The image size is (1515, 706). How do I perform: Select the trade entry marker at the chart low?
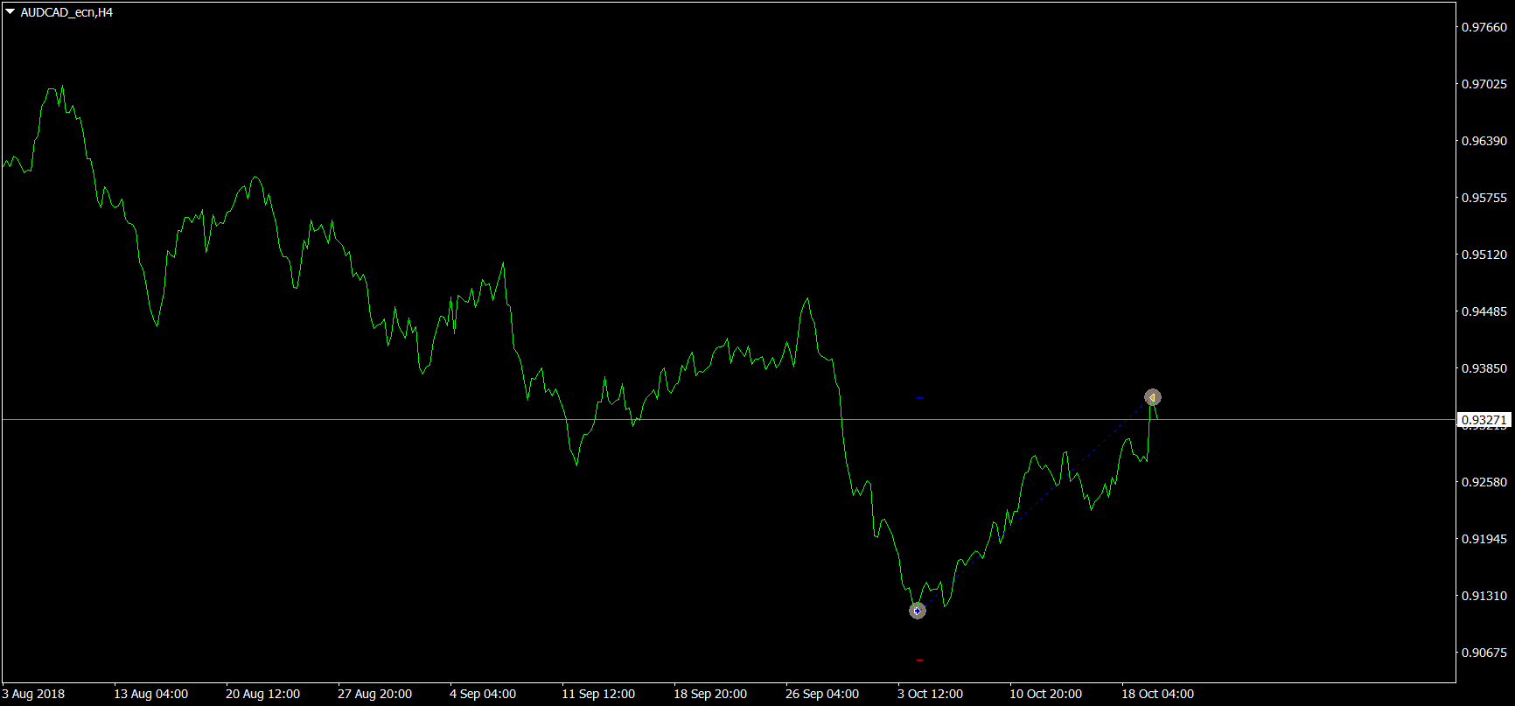tap(917, 611)
